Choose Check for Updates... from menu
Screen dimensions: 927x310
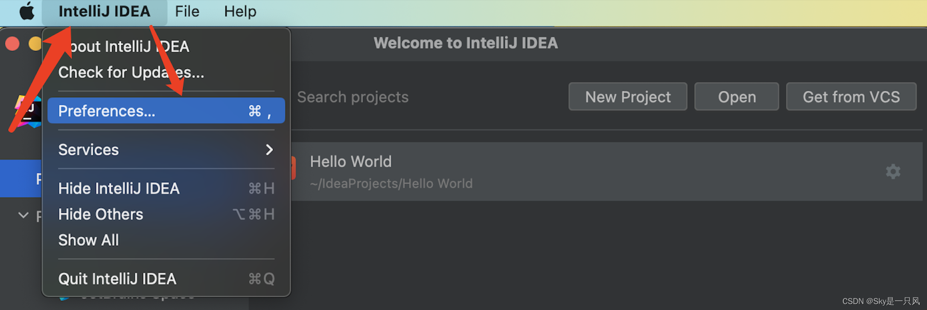pos(166,72)
